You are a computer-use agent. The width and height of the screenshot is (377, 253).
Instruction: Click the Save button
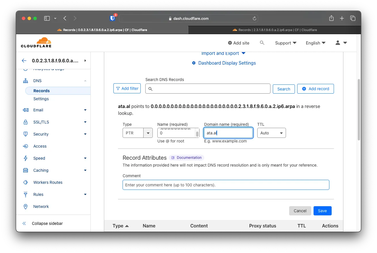point(322,211)
